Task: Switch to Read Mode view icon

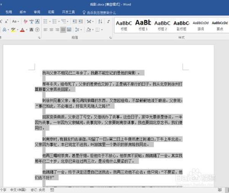Action: click(220, 190)
